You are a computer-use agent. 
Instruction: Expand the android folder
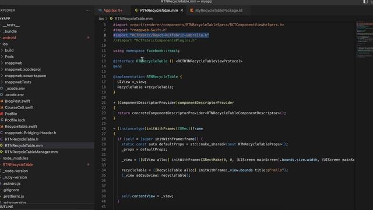pos(9,37)
